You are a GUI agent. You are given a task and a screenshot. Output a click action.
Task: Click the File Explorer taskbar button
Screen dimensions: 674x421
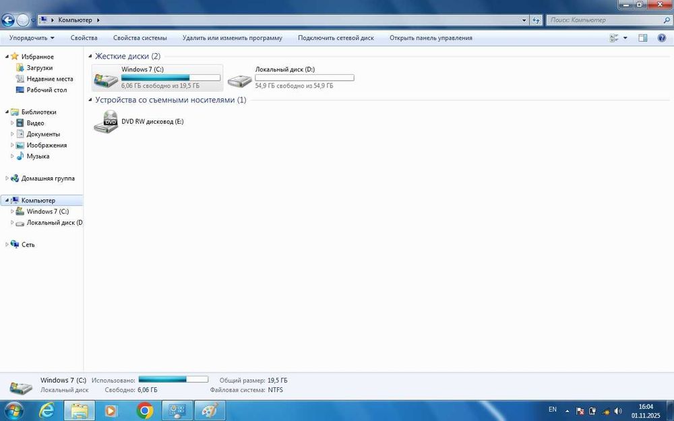pos(80,411)
